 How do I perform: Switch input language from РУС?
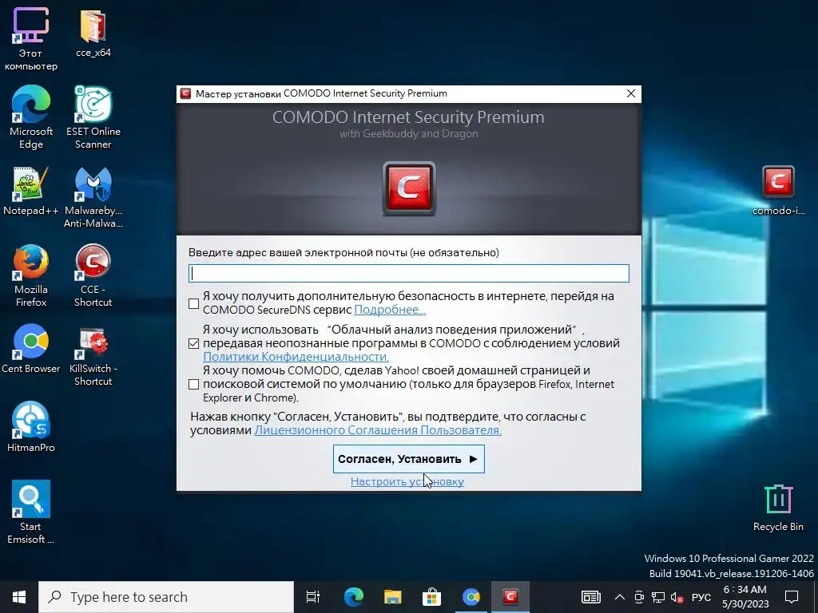(701, 597)
